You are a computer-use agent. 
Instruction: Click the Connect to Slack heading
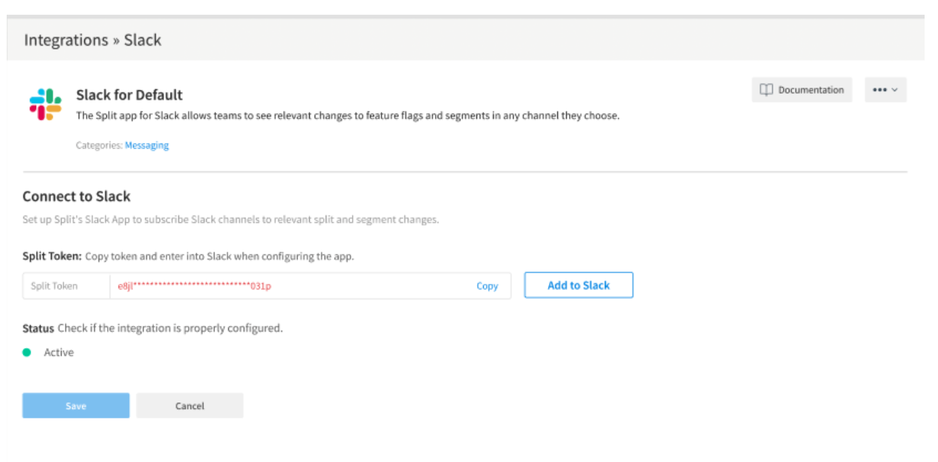[x=76, y=196]
